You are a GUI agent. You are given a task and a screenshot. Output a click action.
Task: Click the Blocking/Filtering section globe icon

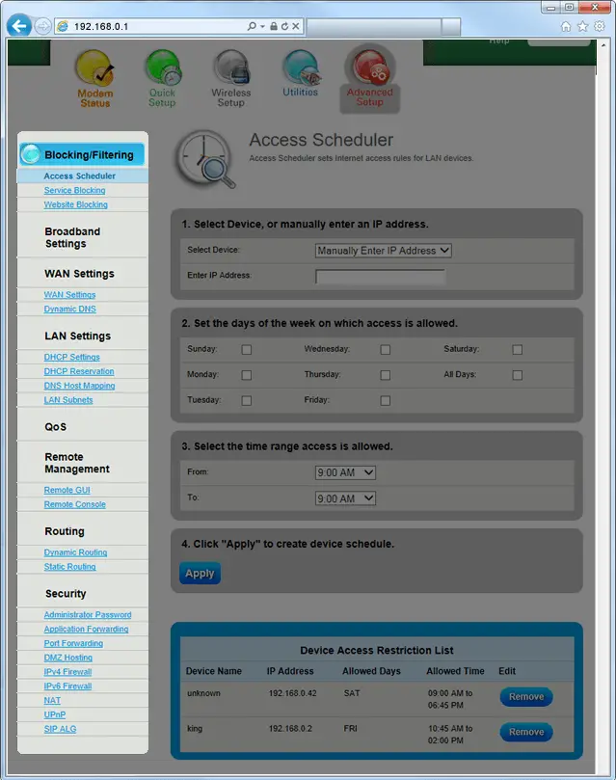coord(30,154)
